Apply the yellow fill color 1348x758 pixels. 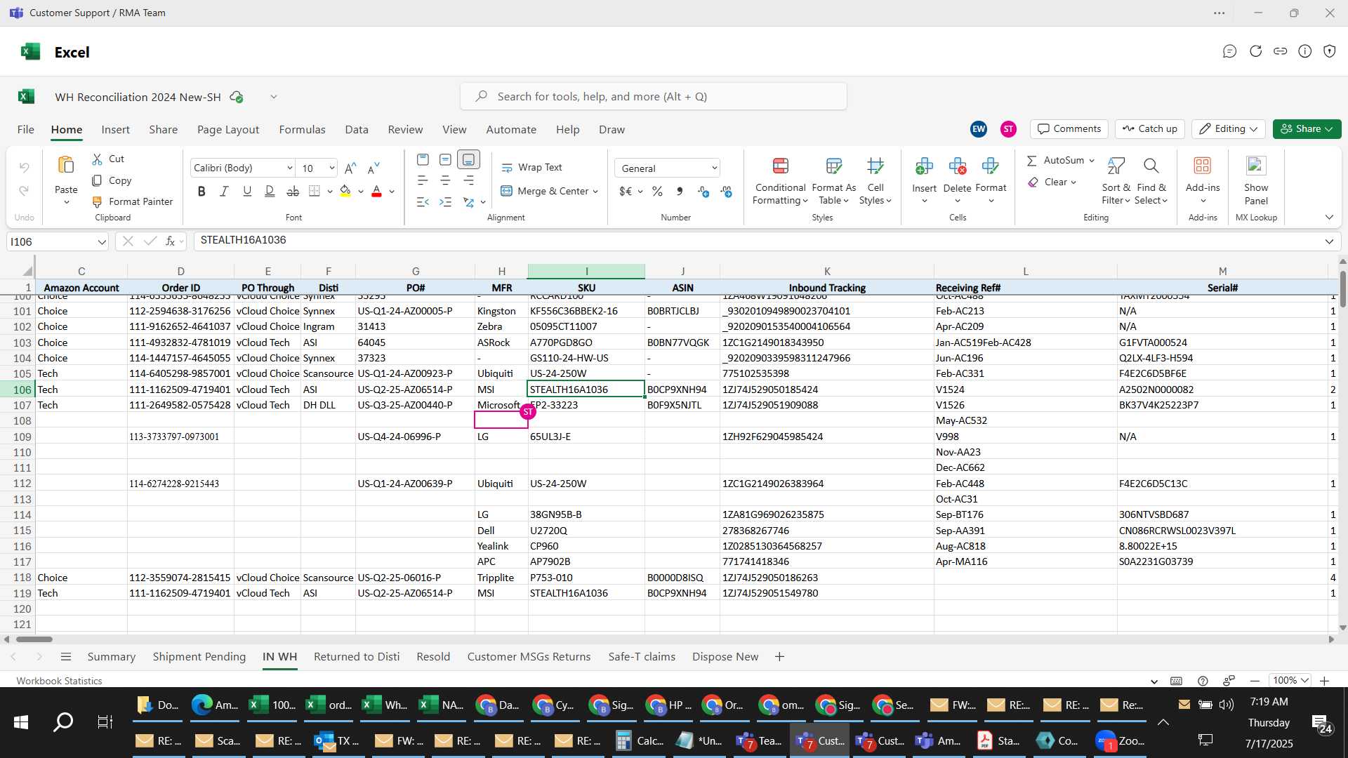point(345,191)
